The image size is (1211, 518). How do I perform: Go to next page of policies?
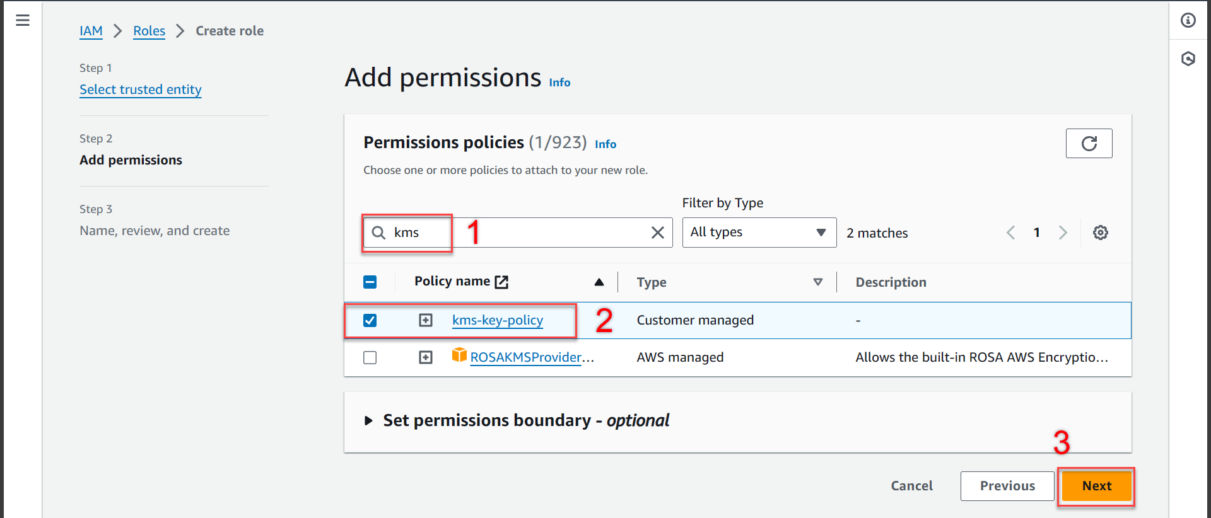1063,233
